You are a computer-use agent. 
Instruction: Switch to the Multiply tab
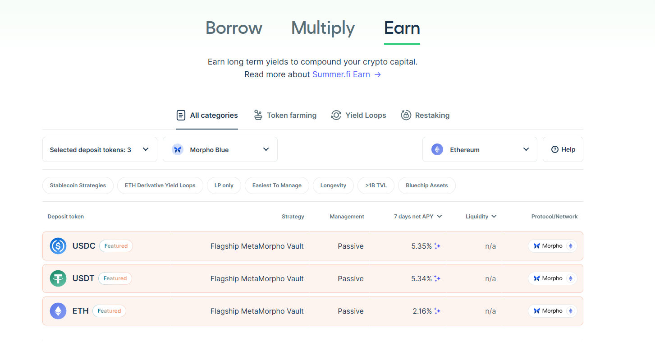pyautogui.click(x=323, y=28)
